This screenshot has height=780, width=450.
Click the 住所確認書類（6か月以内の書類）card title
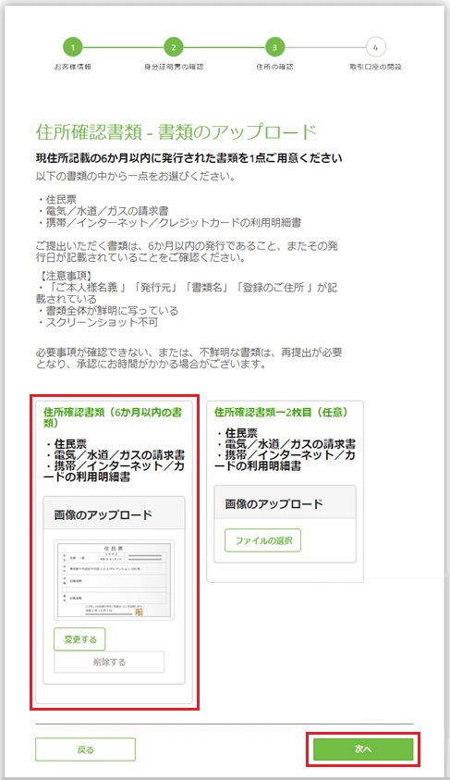pyautogui.click(x=113, y=417)
